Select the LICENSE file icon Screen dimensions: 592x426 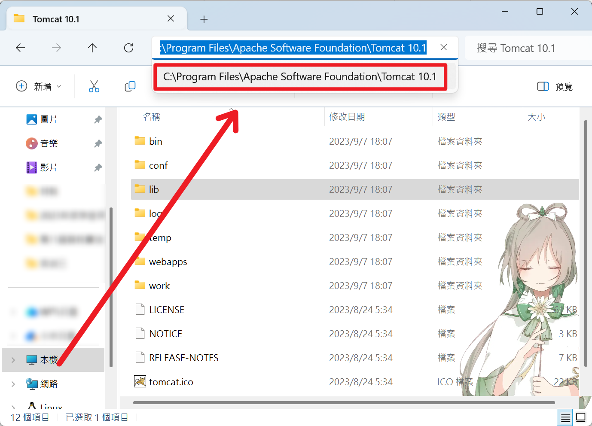click(x=140, y=309)
